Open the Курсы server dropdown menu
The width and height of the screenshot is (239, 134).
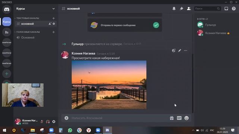[x=53, y=9]
